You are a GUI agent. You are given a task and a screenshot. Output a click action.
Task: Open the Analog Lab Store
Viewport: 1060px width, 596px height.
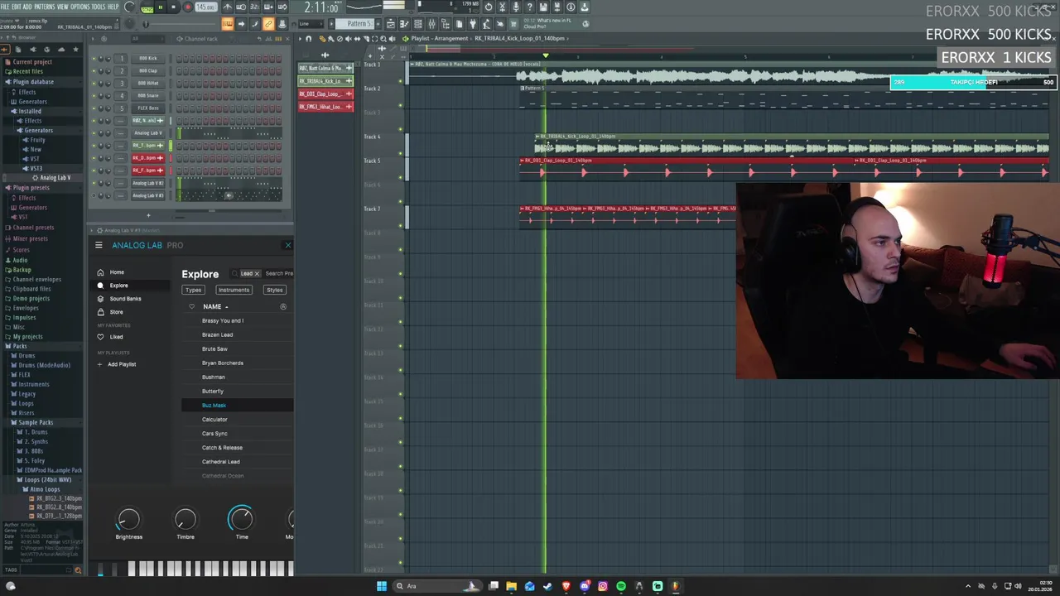point(116,312)
